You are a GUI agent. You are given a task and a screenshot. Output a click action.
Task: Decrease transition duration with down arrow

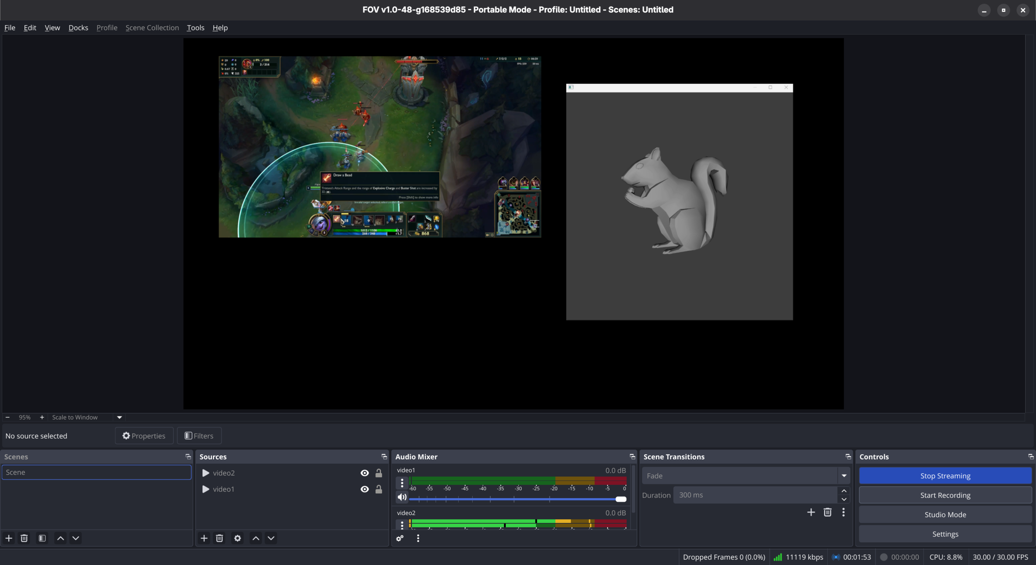point(844,499)
